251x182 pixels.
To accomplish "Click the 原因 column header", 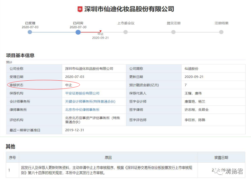I will pyautogui.click(x=108, y=158).
